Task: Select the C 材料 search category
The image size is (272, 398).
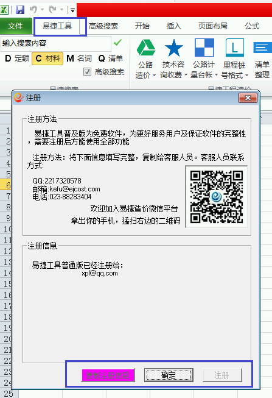Action: (47, 59)
